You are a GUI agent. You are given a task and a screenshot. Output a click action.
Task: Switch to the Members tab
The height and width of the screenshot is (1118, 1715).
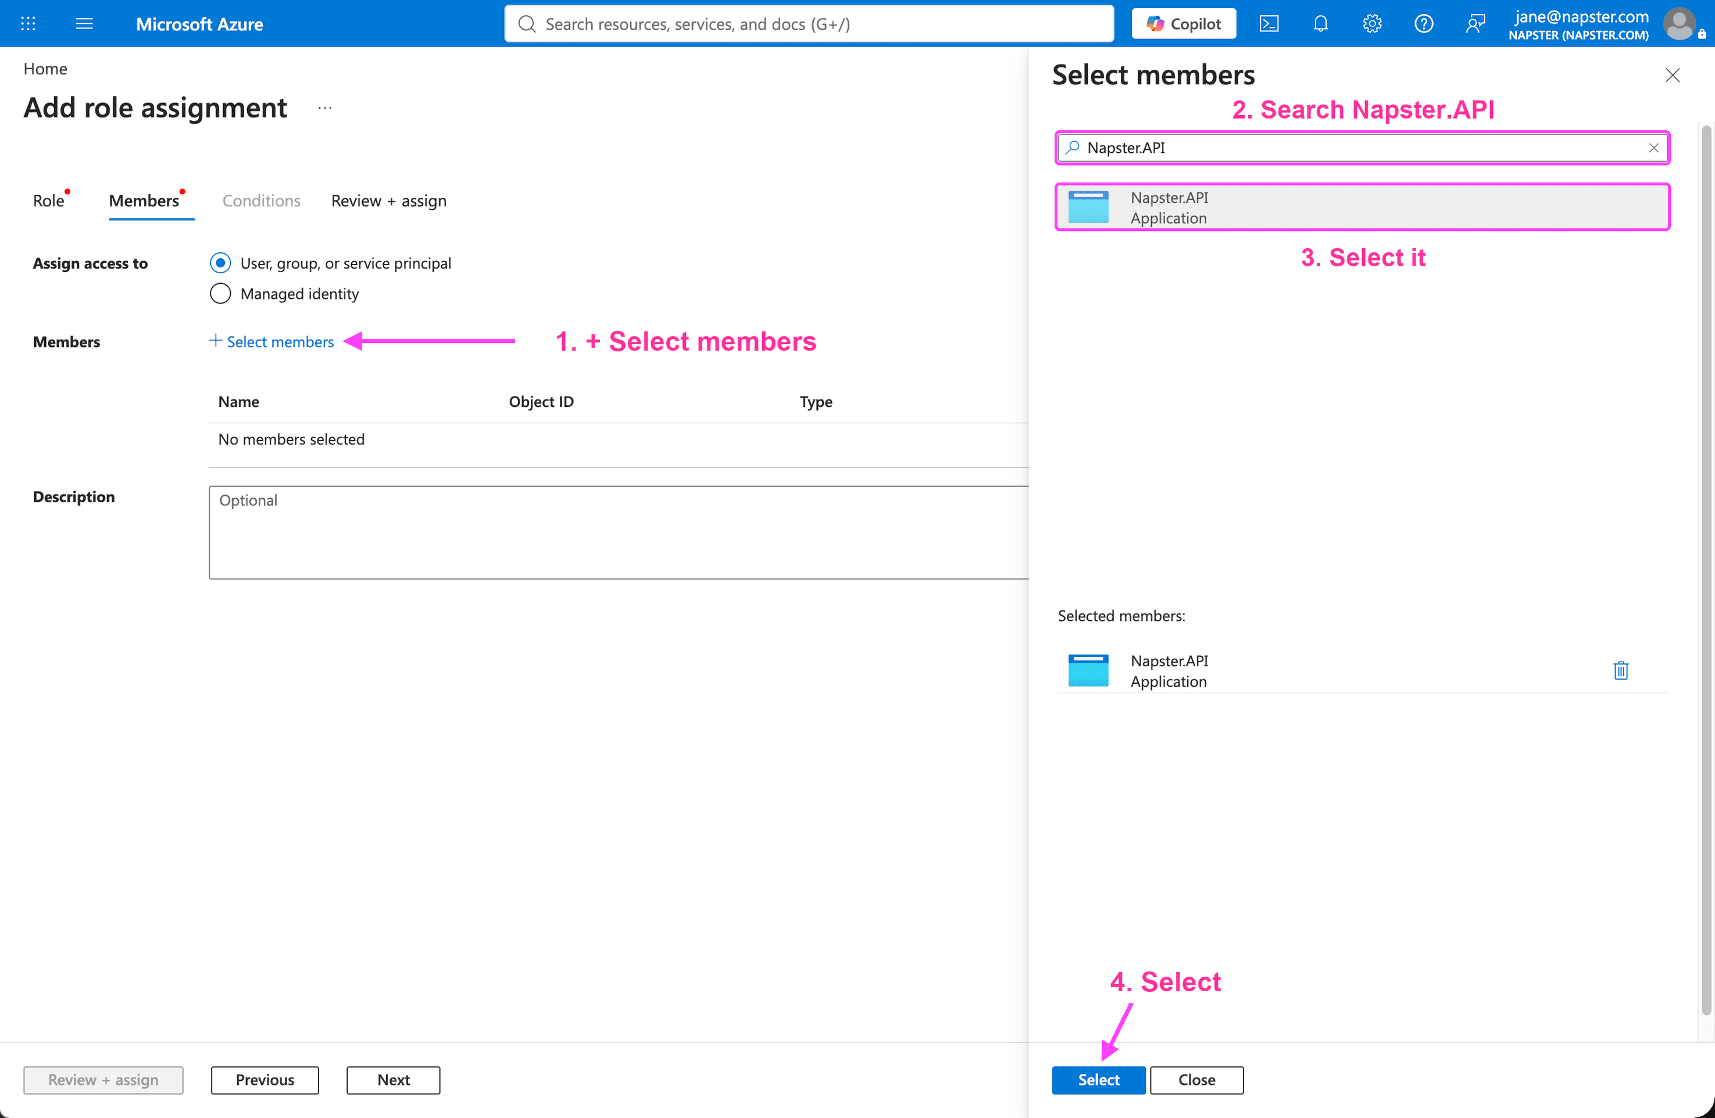tap(144, 201)
